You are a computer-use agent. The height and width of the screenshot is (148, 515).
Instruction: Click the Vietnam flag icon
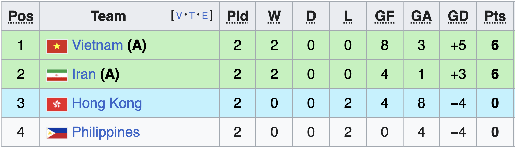point(57,46)
